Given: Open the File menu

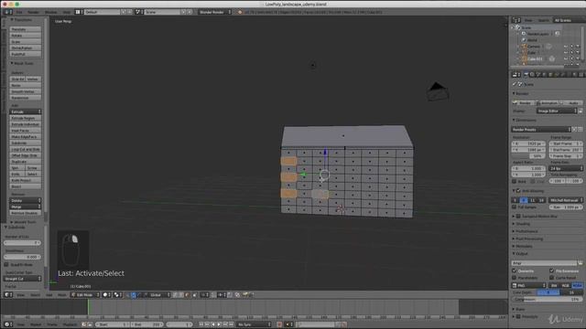Looking at the screenshot, I should point(18,12).
